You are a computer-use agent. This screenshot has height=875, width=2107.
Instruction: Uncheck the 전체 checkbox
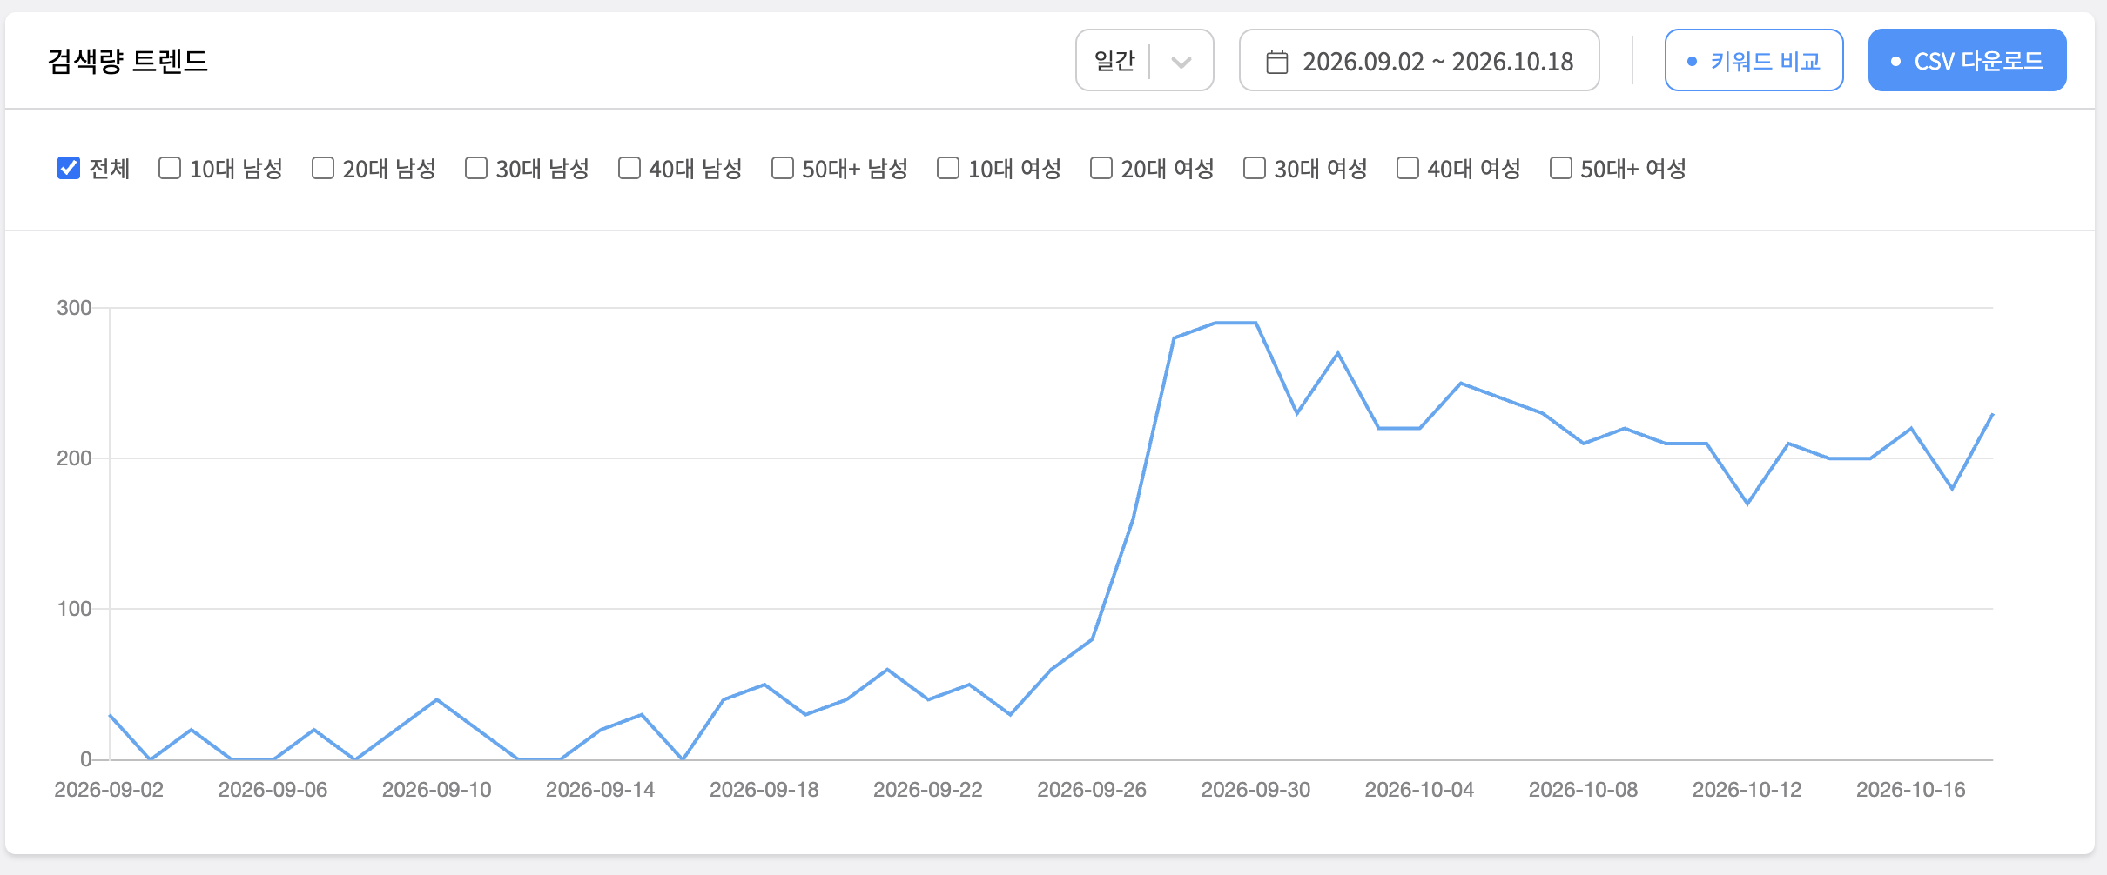(69, 168)
